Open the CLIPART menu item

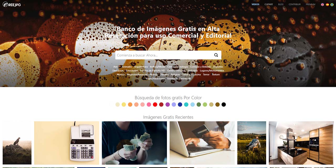coord(269,4)
